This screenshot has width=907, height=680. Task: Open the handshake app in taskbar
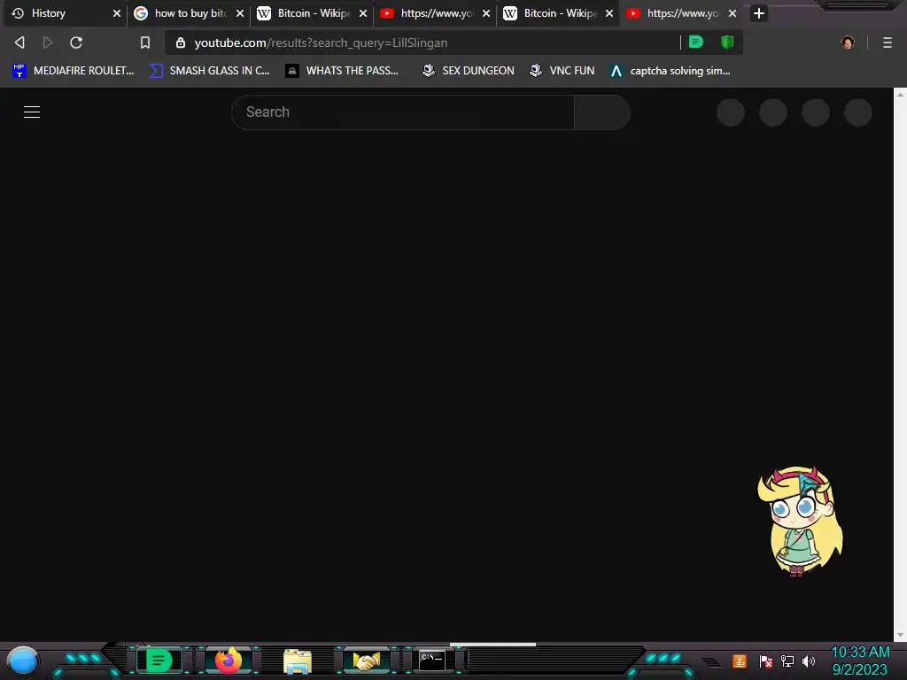click(x=366, y=661)
